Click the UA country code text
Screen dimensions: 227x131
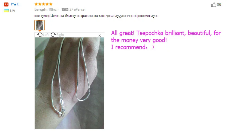13,11
